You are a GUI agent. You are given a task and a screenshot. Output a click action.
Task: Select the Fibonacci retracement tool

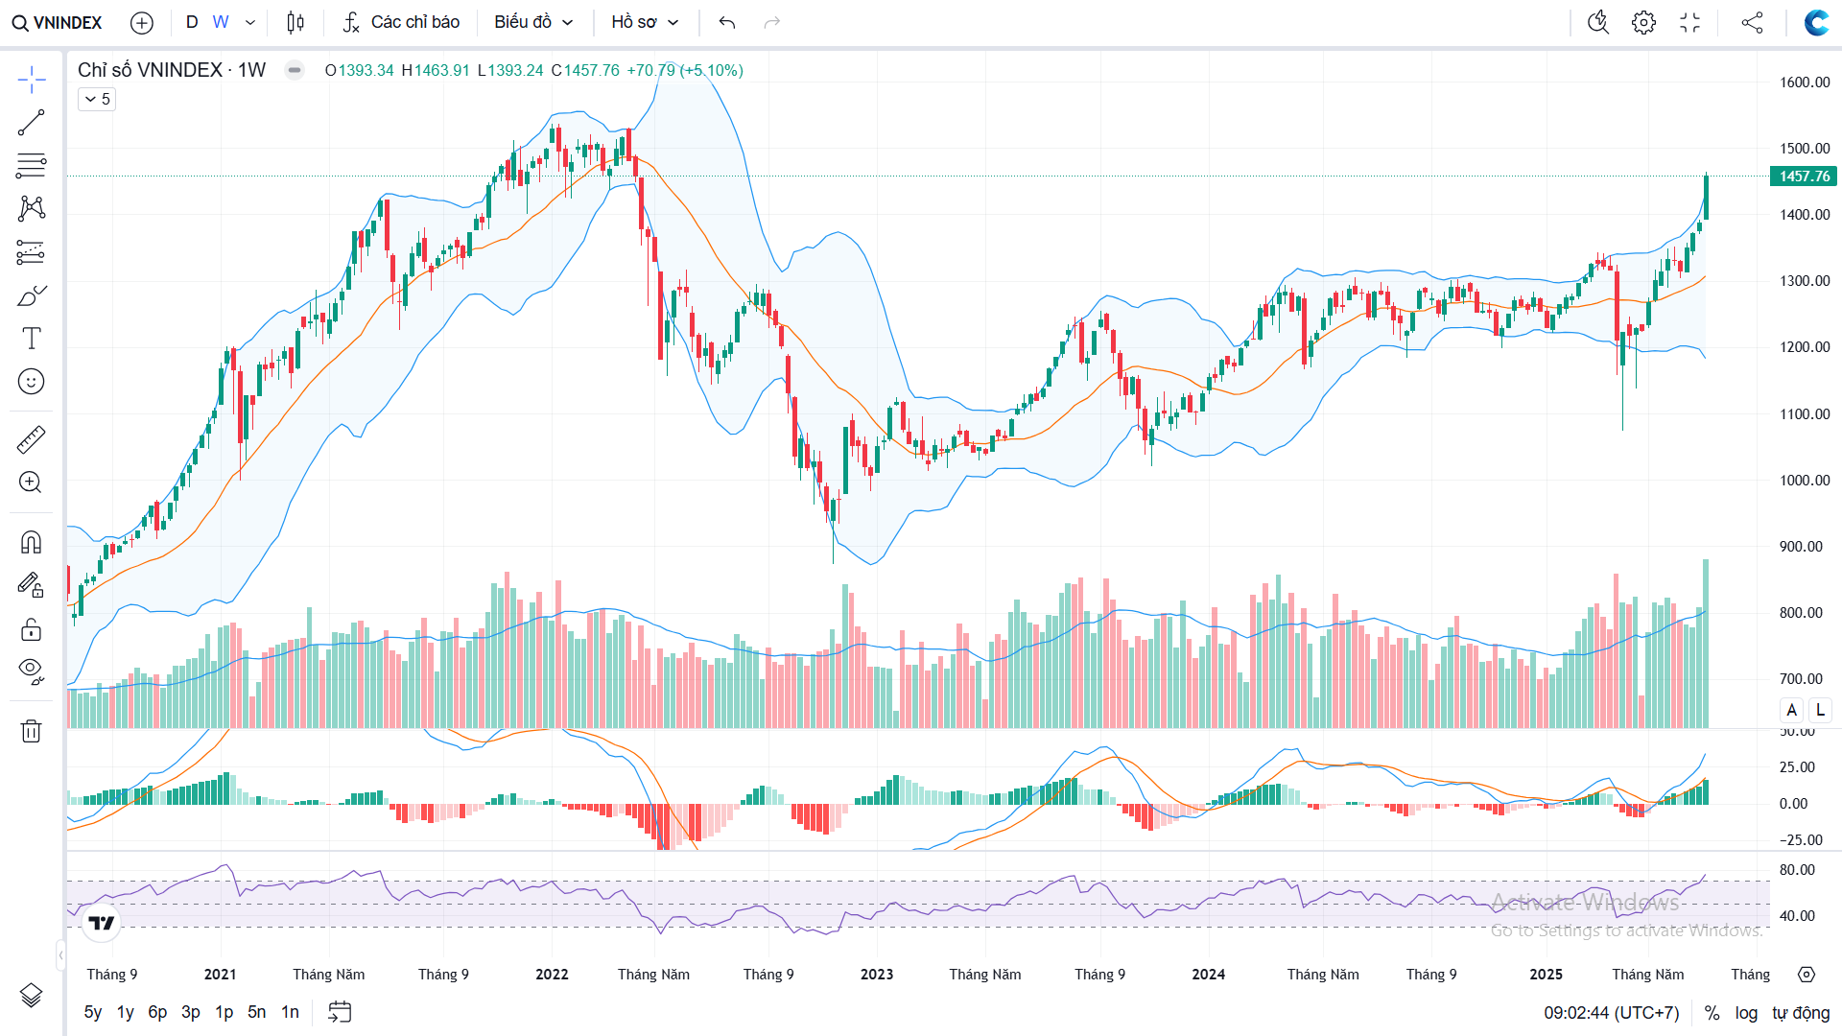pyautogui.click(x=31, y=165)
